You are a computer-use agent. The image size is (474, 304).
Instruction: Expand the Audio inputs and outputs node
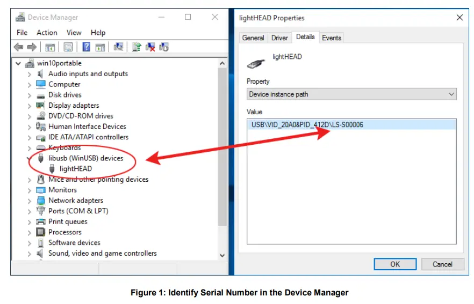(x=29, y=74)
